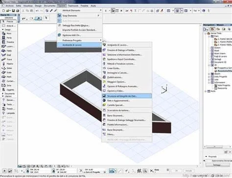
Task: Click the OK button in bottom bar
Action: 176,171
